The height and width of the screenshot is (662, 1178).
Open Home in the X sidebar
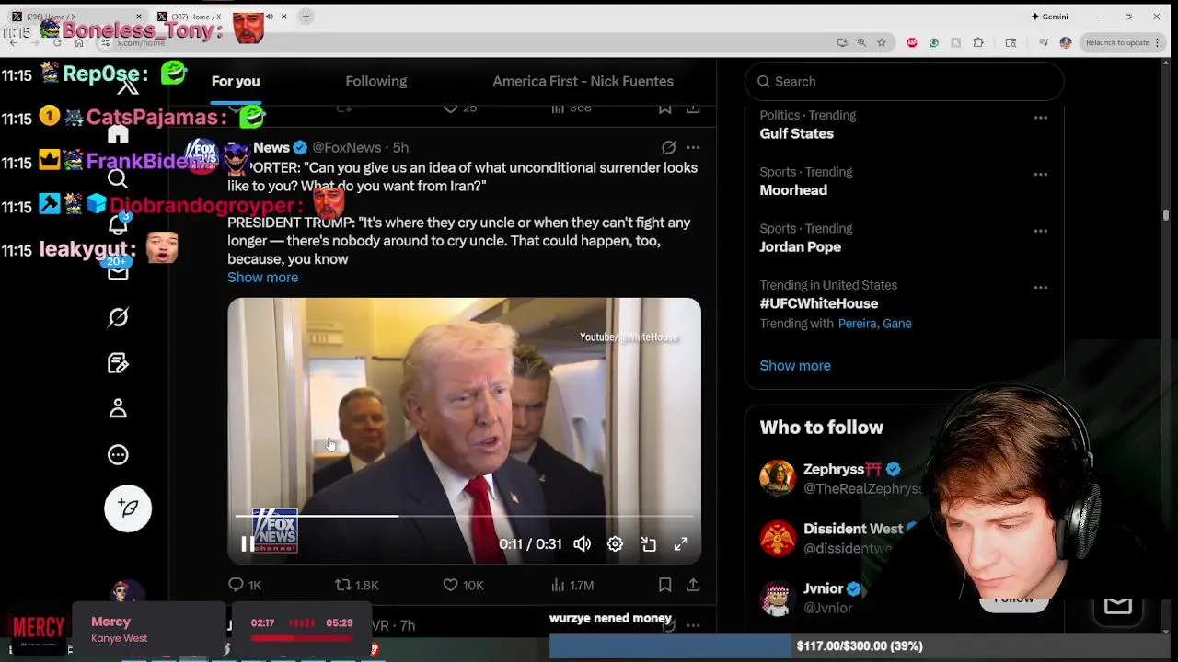(x=118, y=134)
